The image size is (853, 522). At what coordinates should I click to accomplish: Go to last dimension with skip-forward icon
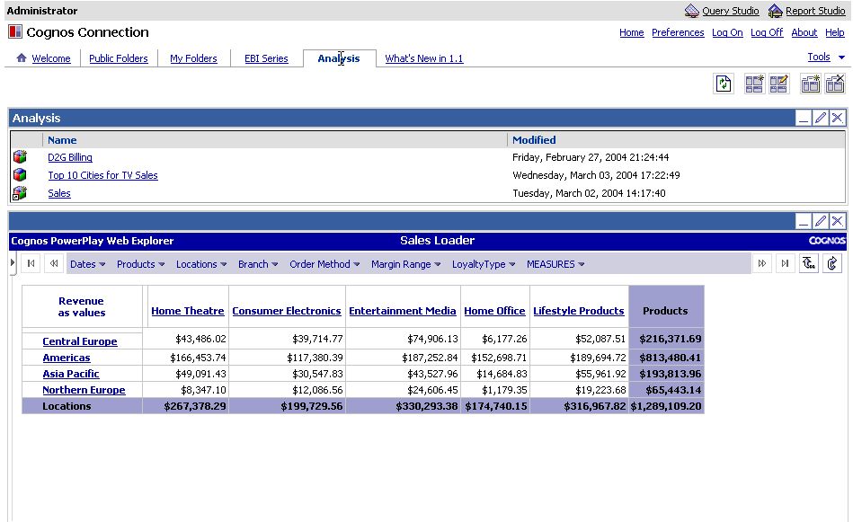[785, 264]
